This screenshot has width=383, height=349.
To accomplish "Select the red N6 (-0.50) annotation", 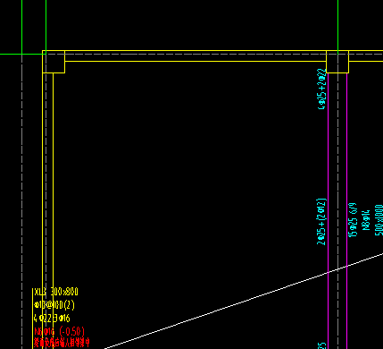I will [x=60, y=331].
